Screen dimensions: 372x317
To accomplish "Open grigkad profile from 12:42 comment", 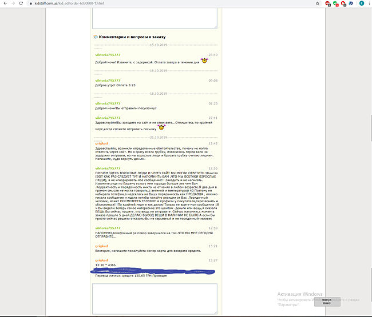I will 102,143.
